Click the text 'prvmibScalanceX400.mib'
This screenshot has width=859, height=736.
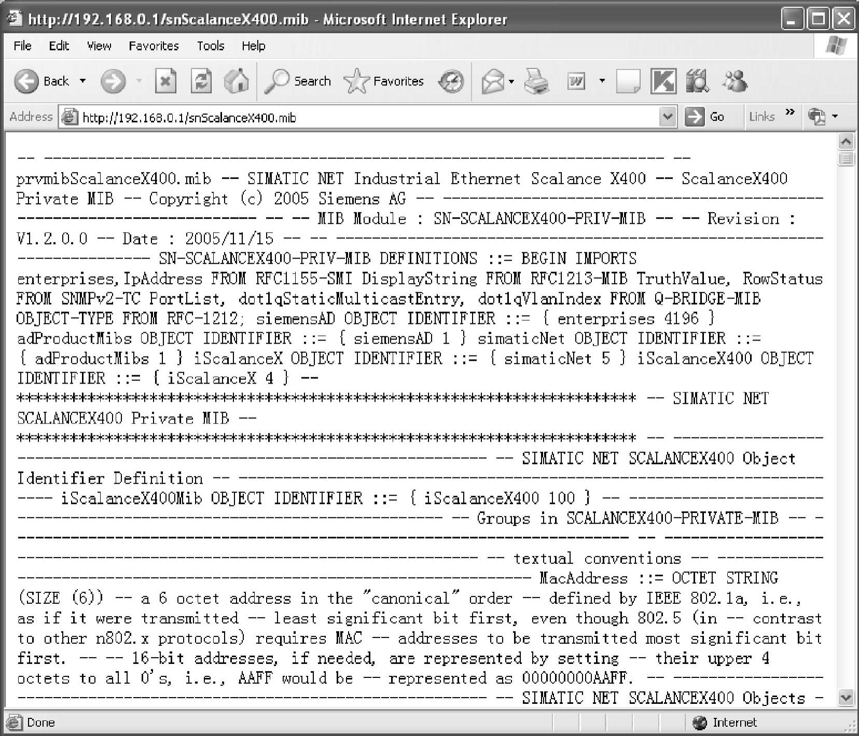[x=114, y=179]
